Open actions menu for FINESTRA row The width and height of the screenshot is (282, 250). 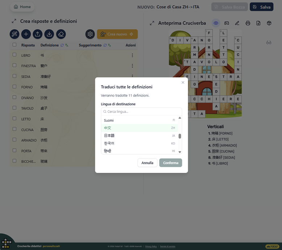click(132, 66)
